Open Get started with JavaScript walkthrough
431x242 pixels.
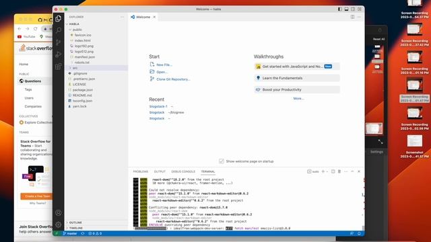[297, 67]
